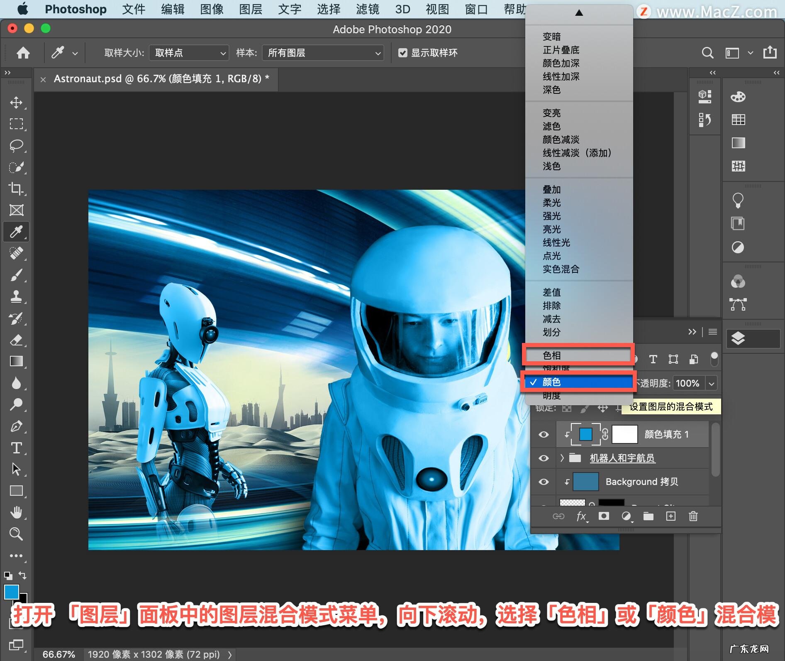
Task: Select the Move tool
Action: click(16, 103)
